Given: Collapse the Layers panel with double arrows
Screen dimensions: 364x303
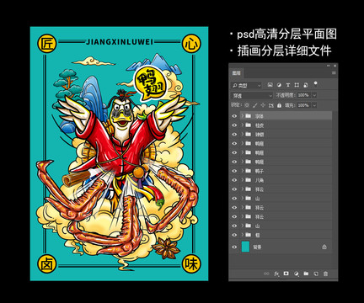Looking at the screenshot, I should [x=328, y=66].
